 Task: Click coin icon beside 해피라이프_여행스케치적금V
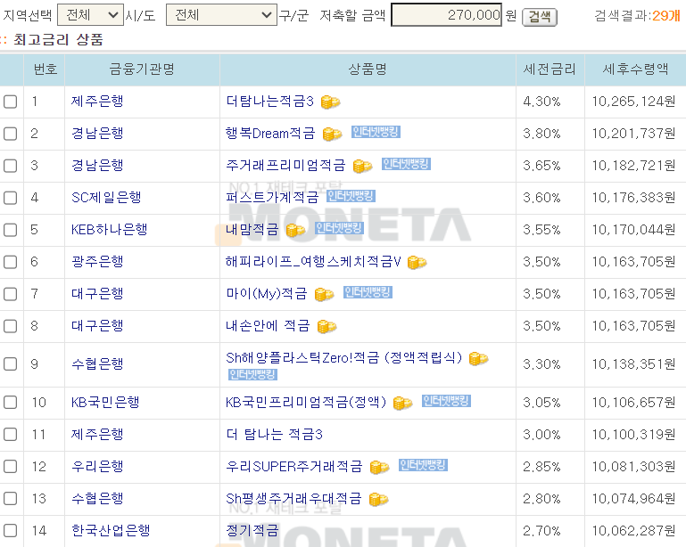(x=417, y=262)
